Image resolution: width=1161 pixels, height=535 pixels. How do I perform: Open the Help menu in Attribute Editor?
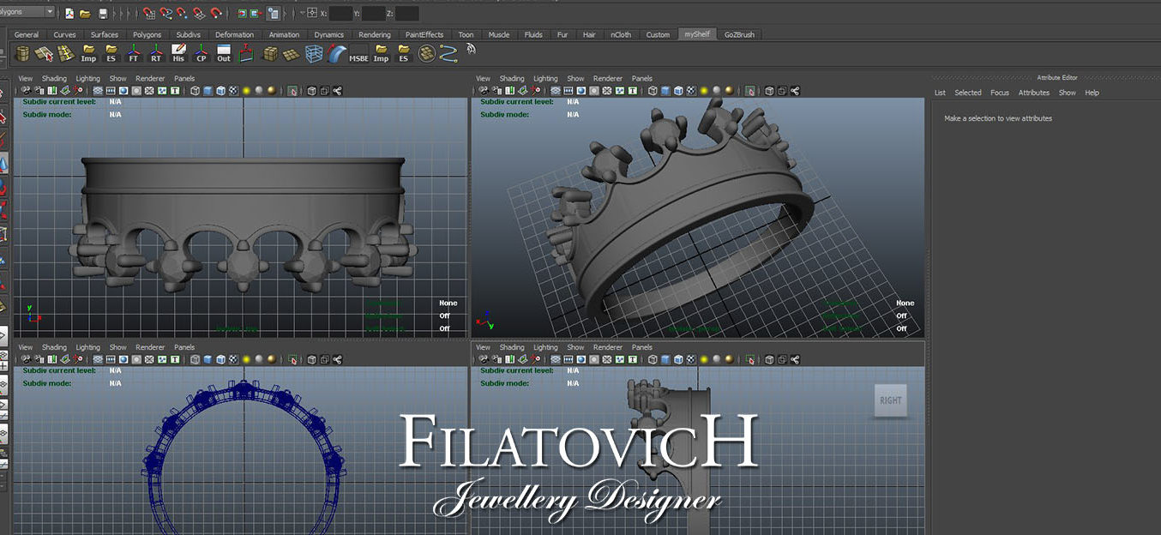pos(1092,93)
